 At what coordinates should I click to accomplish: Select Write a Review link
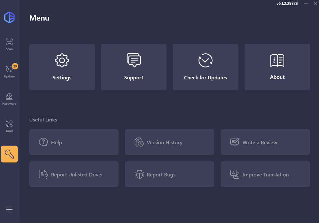265,142
